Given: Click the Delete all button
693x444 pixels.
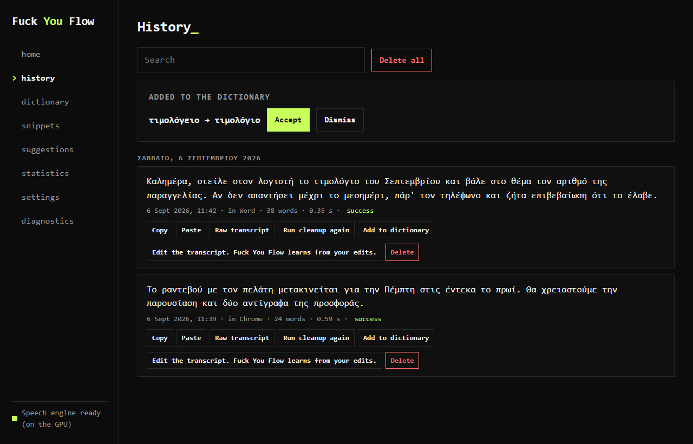Looking at the screenshot, I should pyautogui.click(x=402, y=60).
